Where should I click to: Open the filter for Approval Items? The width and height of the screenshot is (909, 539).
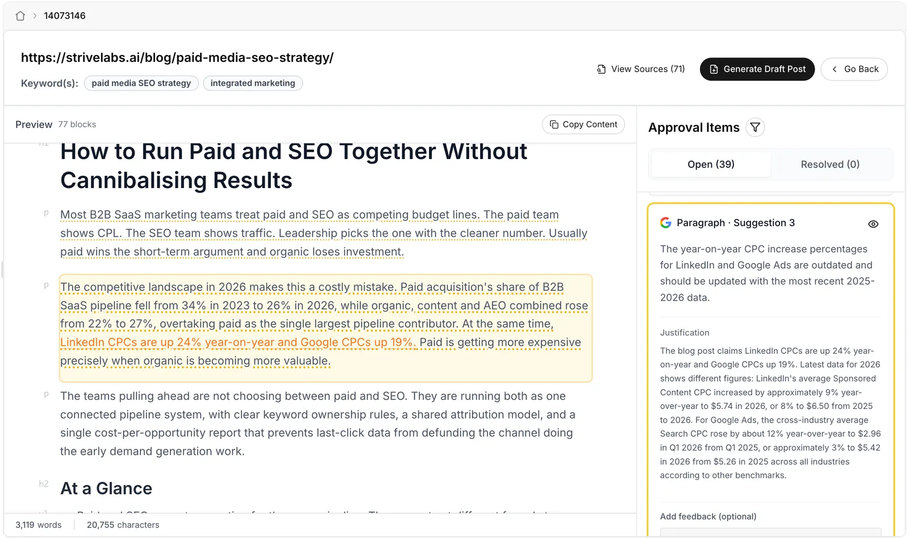(755, 128)
